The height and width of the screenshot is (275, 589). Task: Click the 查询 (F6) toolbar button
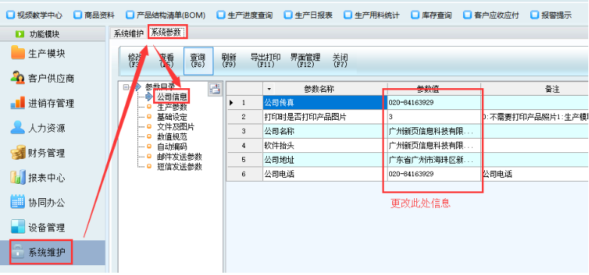point(198,61)
